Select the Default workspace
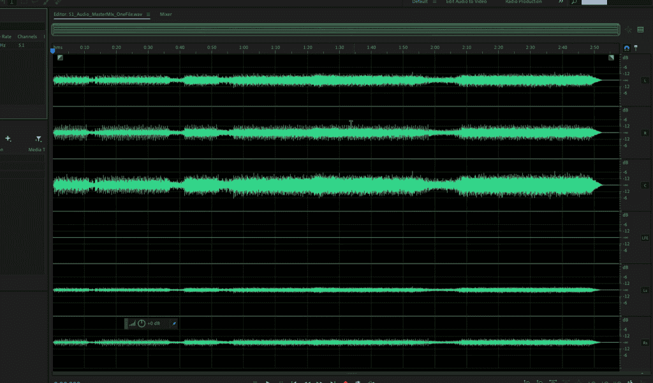 point(420,2)
